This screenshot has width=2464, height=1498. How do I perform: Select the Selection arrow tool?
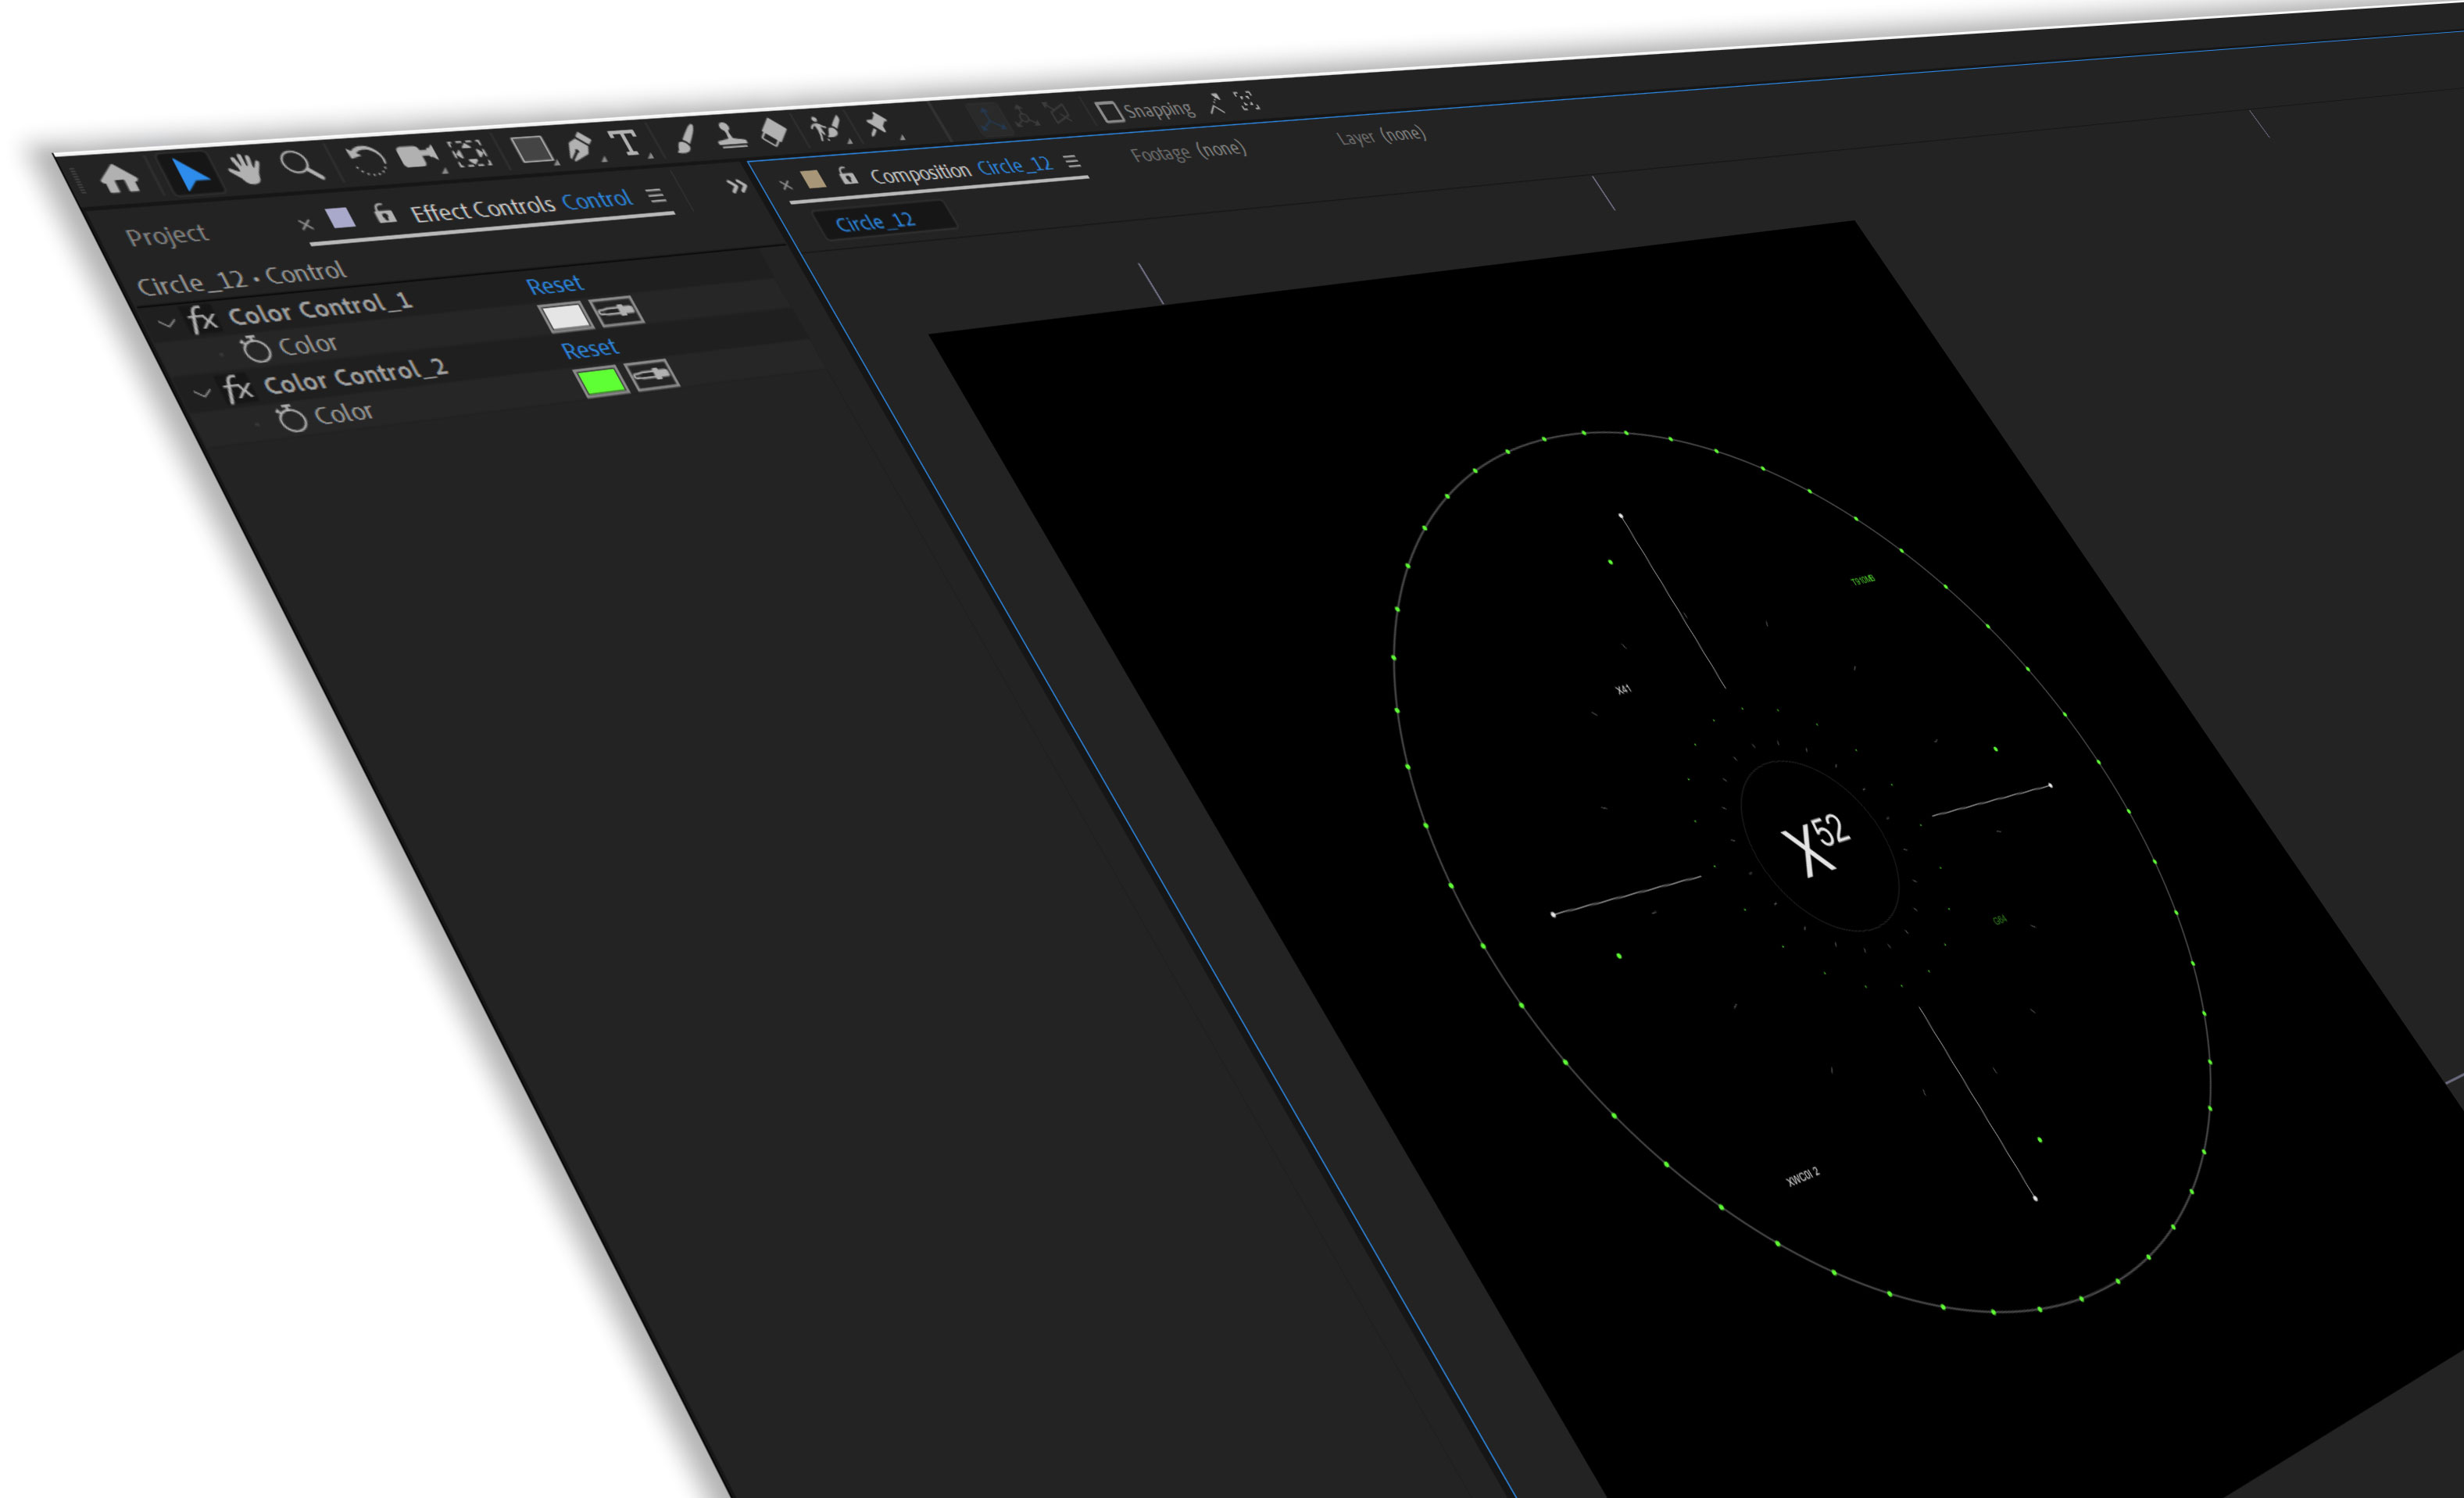(x=190, y=174)
